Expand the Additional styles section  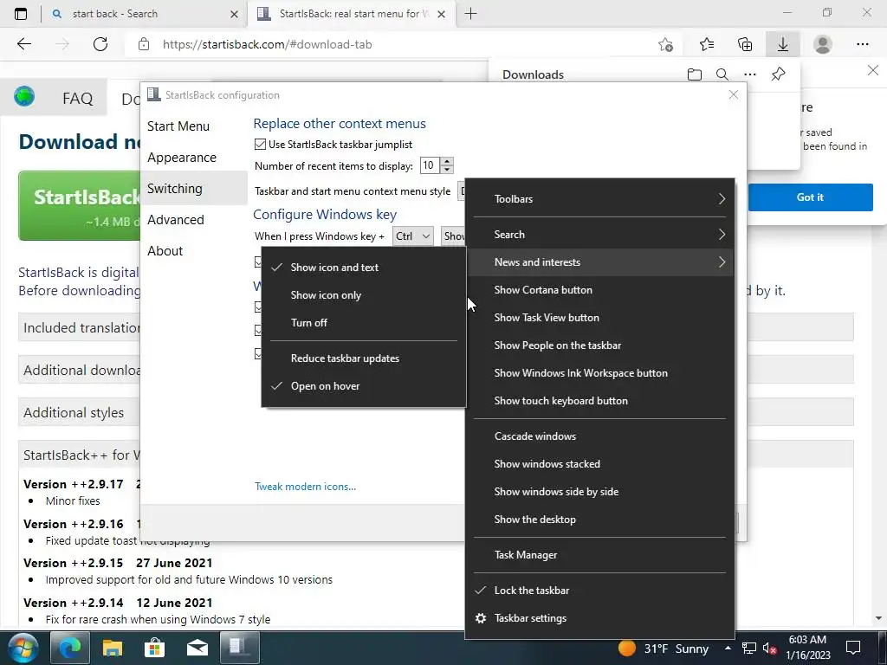point(79,413)
